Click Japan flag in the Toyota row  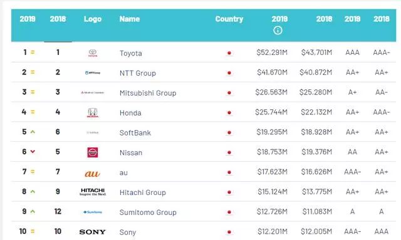click(229, 53)
